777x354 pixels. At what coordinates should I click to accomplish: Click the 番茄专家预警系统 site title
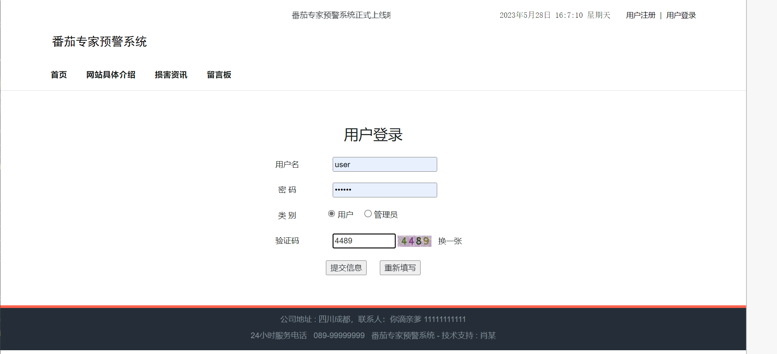point(100,42)
